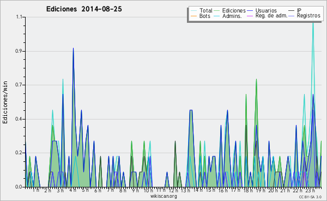Click the y-axis label 'Ediciones/min'
Image resolution: width=327 pixels, height=201 pixels.
tap(5, 102)
